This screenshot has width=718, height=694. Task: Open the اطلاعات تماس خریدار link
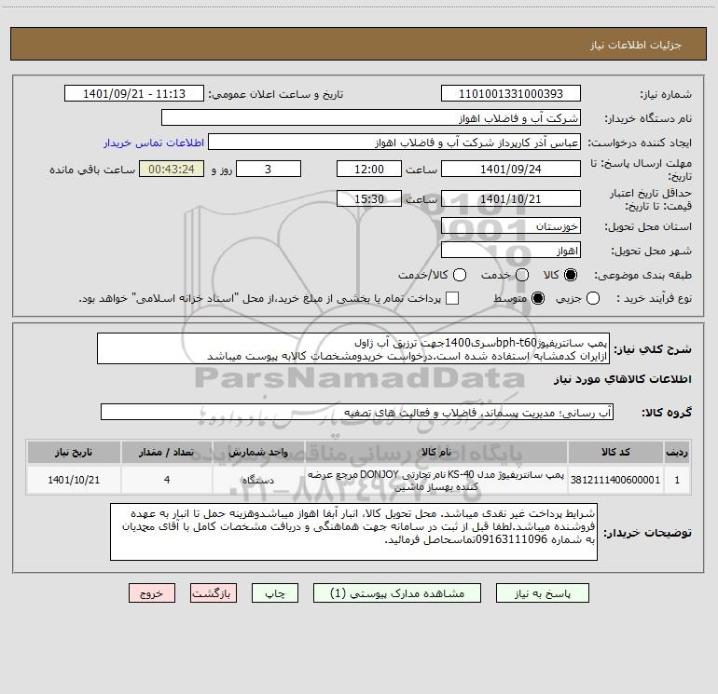[154, 143]
